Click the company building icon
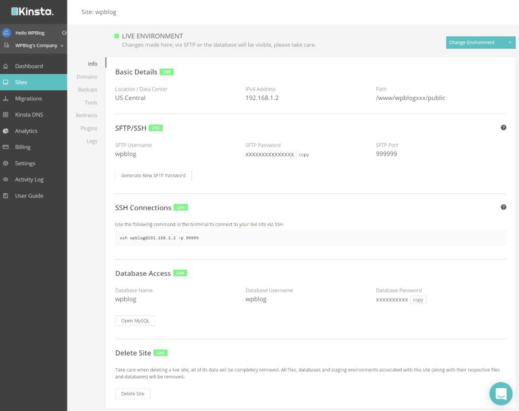 [x=7, y=45]
